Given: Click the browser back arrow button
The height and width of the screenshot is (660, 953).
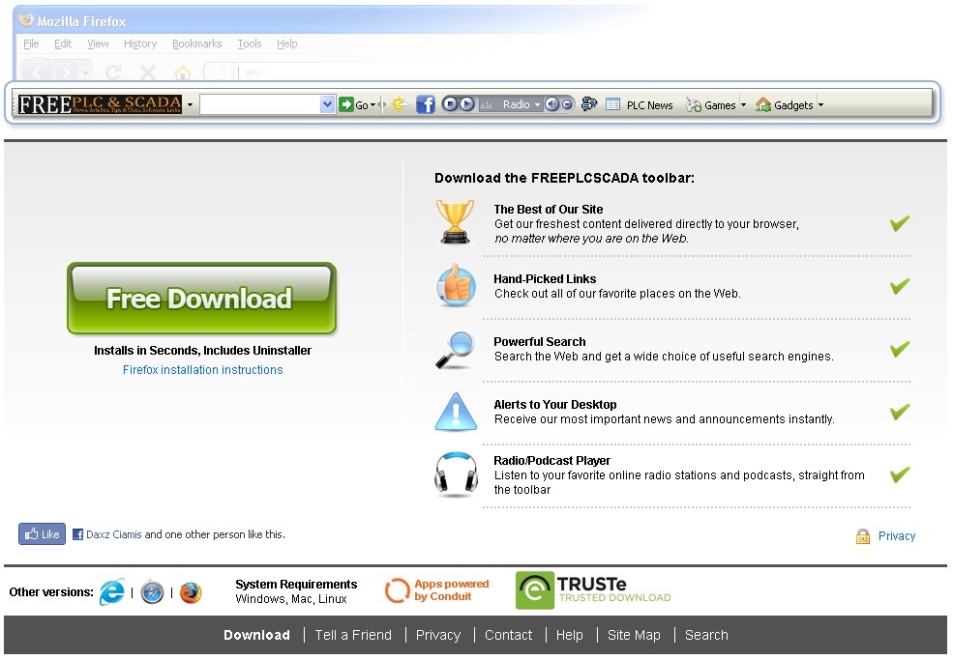Looking at the screenshot, I should coord(37,72).
